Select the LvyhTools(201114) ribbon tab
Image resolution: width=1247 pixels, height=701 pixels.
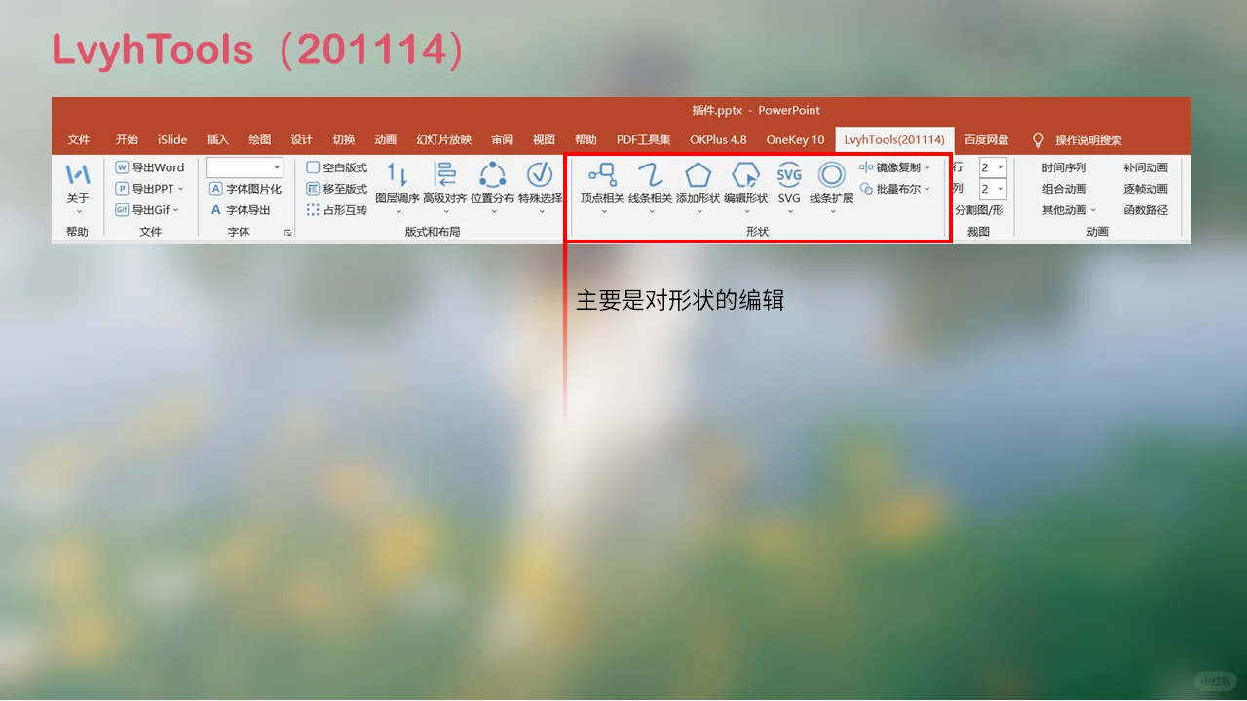pos(894,140)
